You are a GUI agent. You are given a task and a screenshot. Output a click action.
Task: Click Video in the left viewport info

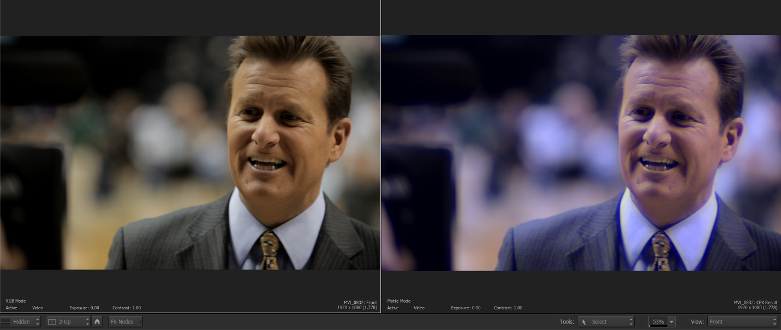point(38,308)
